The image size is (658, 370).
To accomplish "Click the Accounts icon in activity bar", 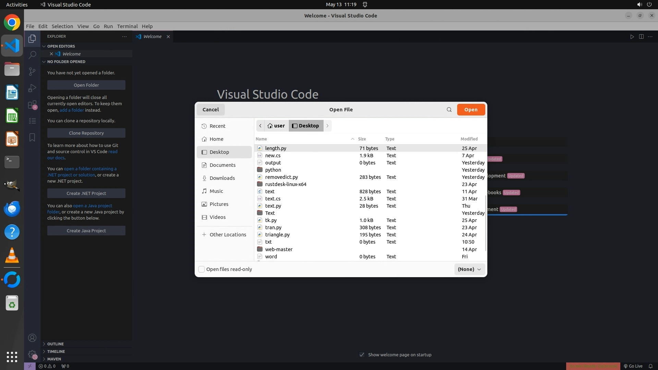I will pyautogui.click(x=32, y=338).
